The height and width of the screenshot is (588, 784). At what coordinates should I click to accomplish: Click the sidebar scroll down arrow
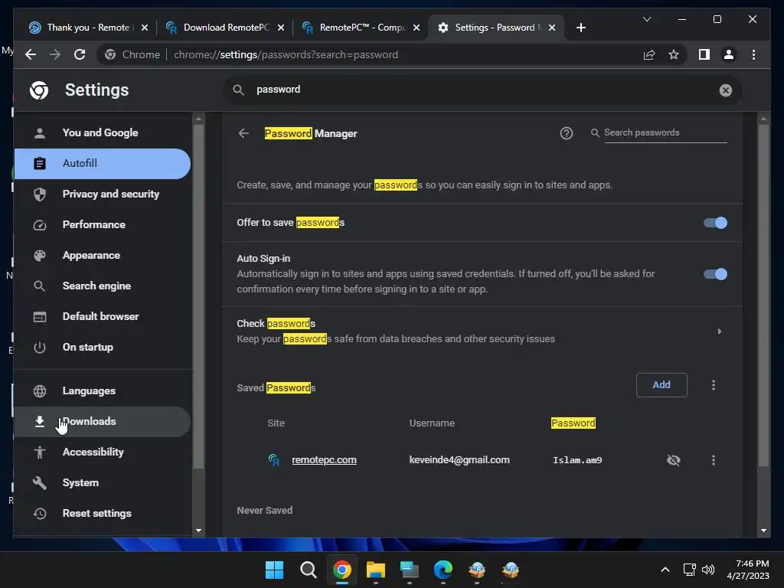pos(198,531)
